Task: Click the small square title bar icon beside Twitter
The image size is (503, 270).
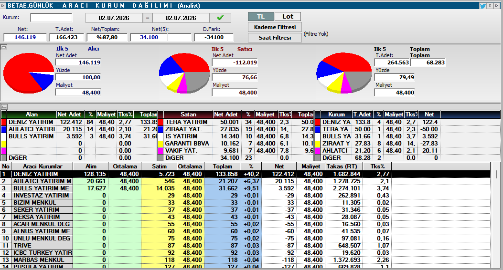Action: click(490, 6)
